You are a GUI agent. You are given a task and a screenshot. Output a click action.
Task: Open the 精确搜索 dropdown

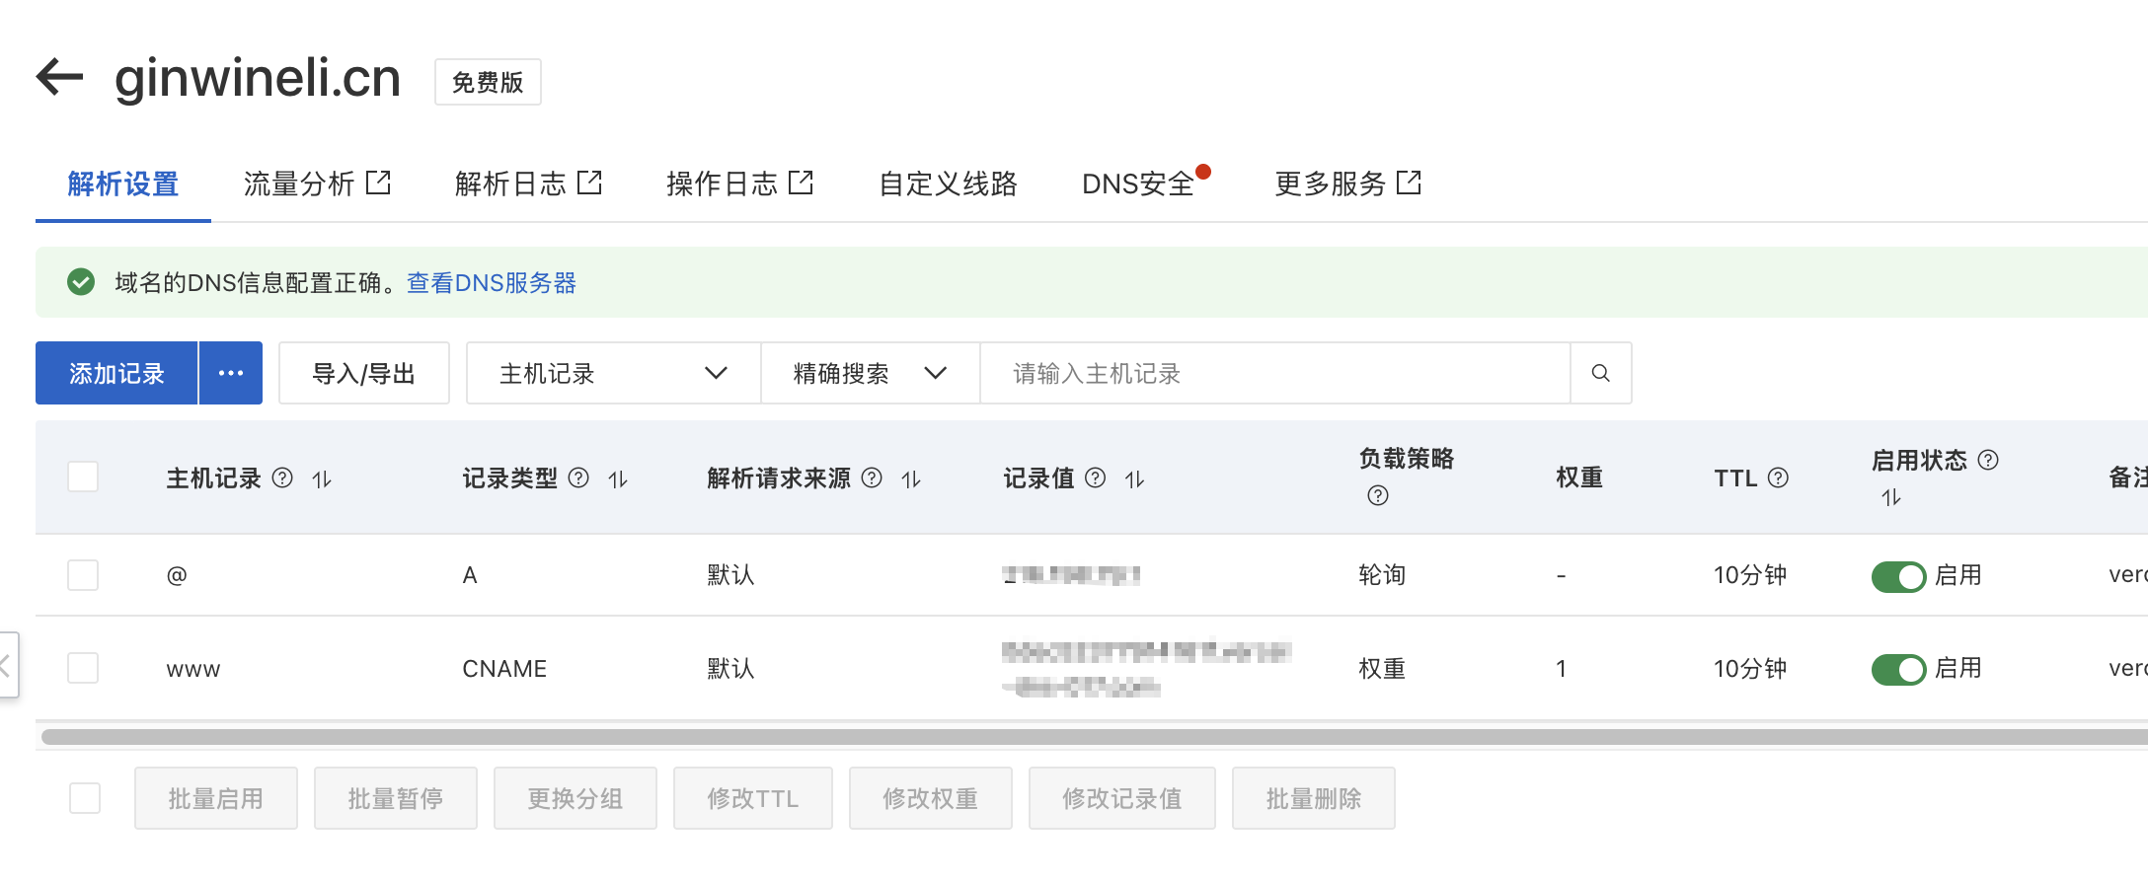(x=870, y=373)
